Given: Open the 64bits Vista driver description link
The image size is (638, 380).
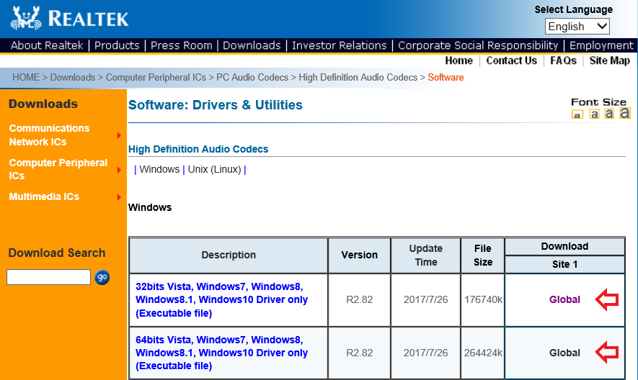Looking at the screenshot, I should (221, 353).
